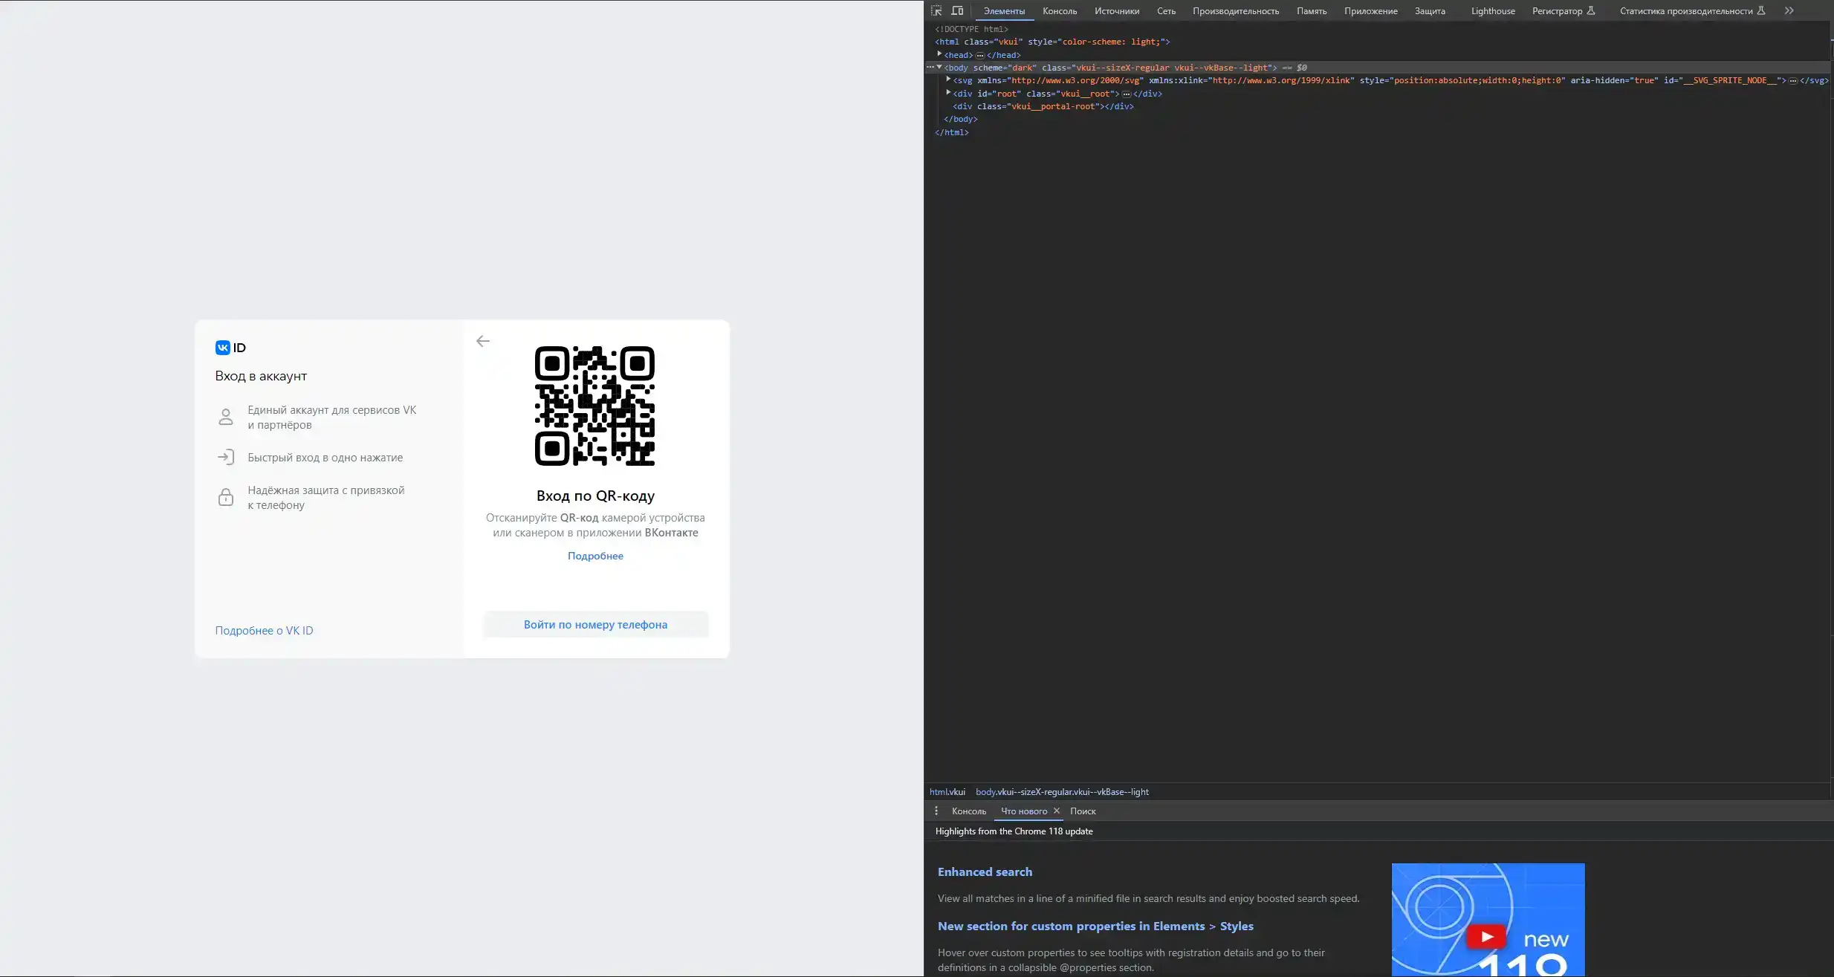
Task: Click the login arrow icon beside Быстрый вход
Action: [226, 458]
